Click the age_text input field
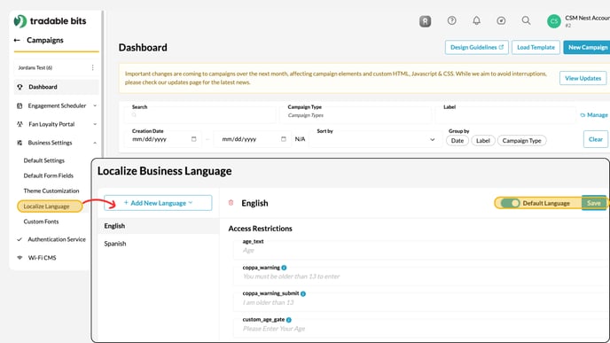The image size is (610, 343). click(x=420, y=251)
